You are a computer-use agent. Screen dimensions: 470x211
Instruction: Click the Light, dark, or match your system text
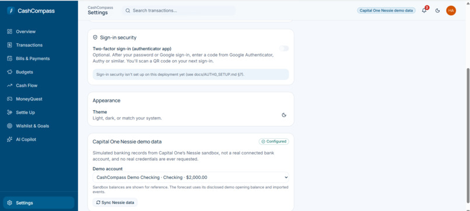click(x=127, y=118)
